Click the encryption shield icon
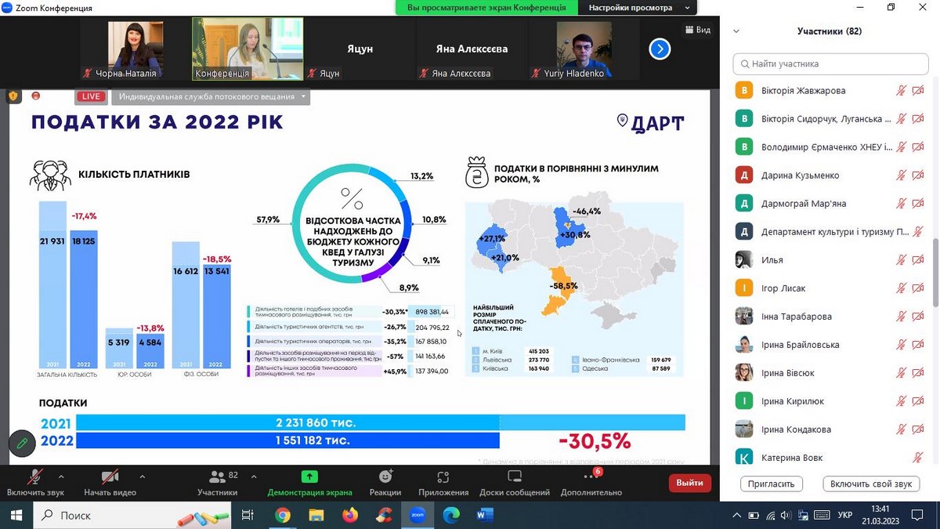This screenshot has height=529, width=940. (x=13, y=96)
